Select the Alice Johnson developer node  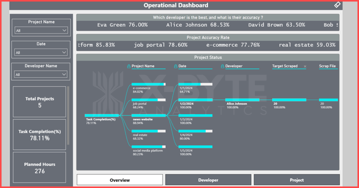(242, 100)
